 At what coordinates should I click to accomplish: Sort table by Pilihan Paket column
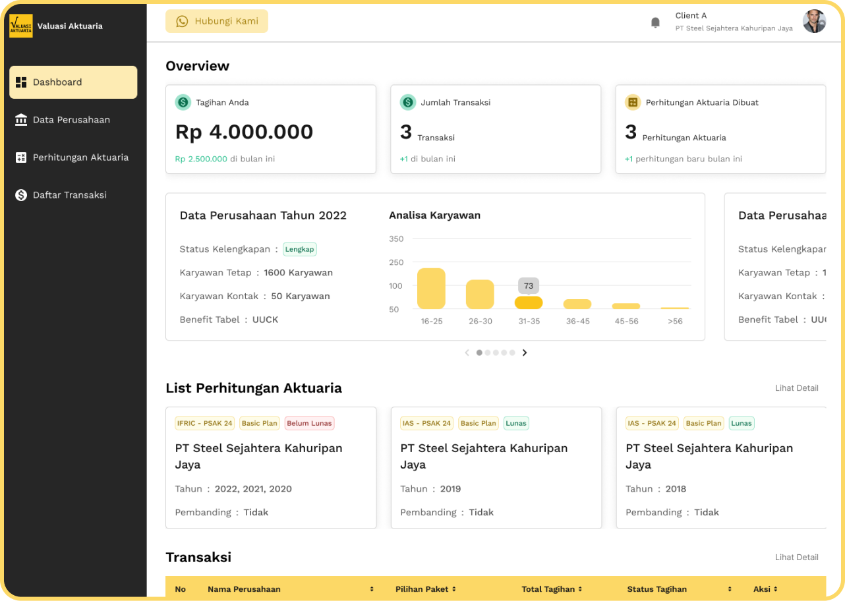click(x=454, y=589)
